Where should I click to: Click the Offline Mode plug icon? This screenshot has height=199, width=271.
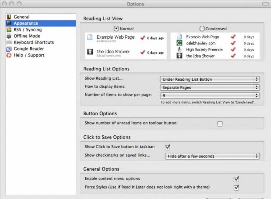tap(9, 36)
